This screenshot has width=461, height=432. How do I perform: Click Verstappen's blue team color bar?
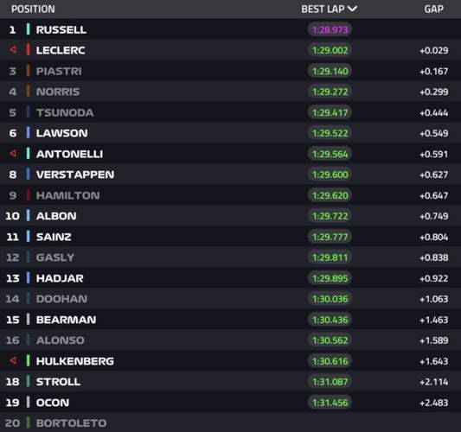[x=28, y=175]
